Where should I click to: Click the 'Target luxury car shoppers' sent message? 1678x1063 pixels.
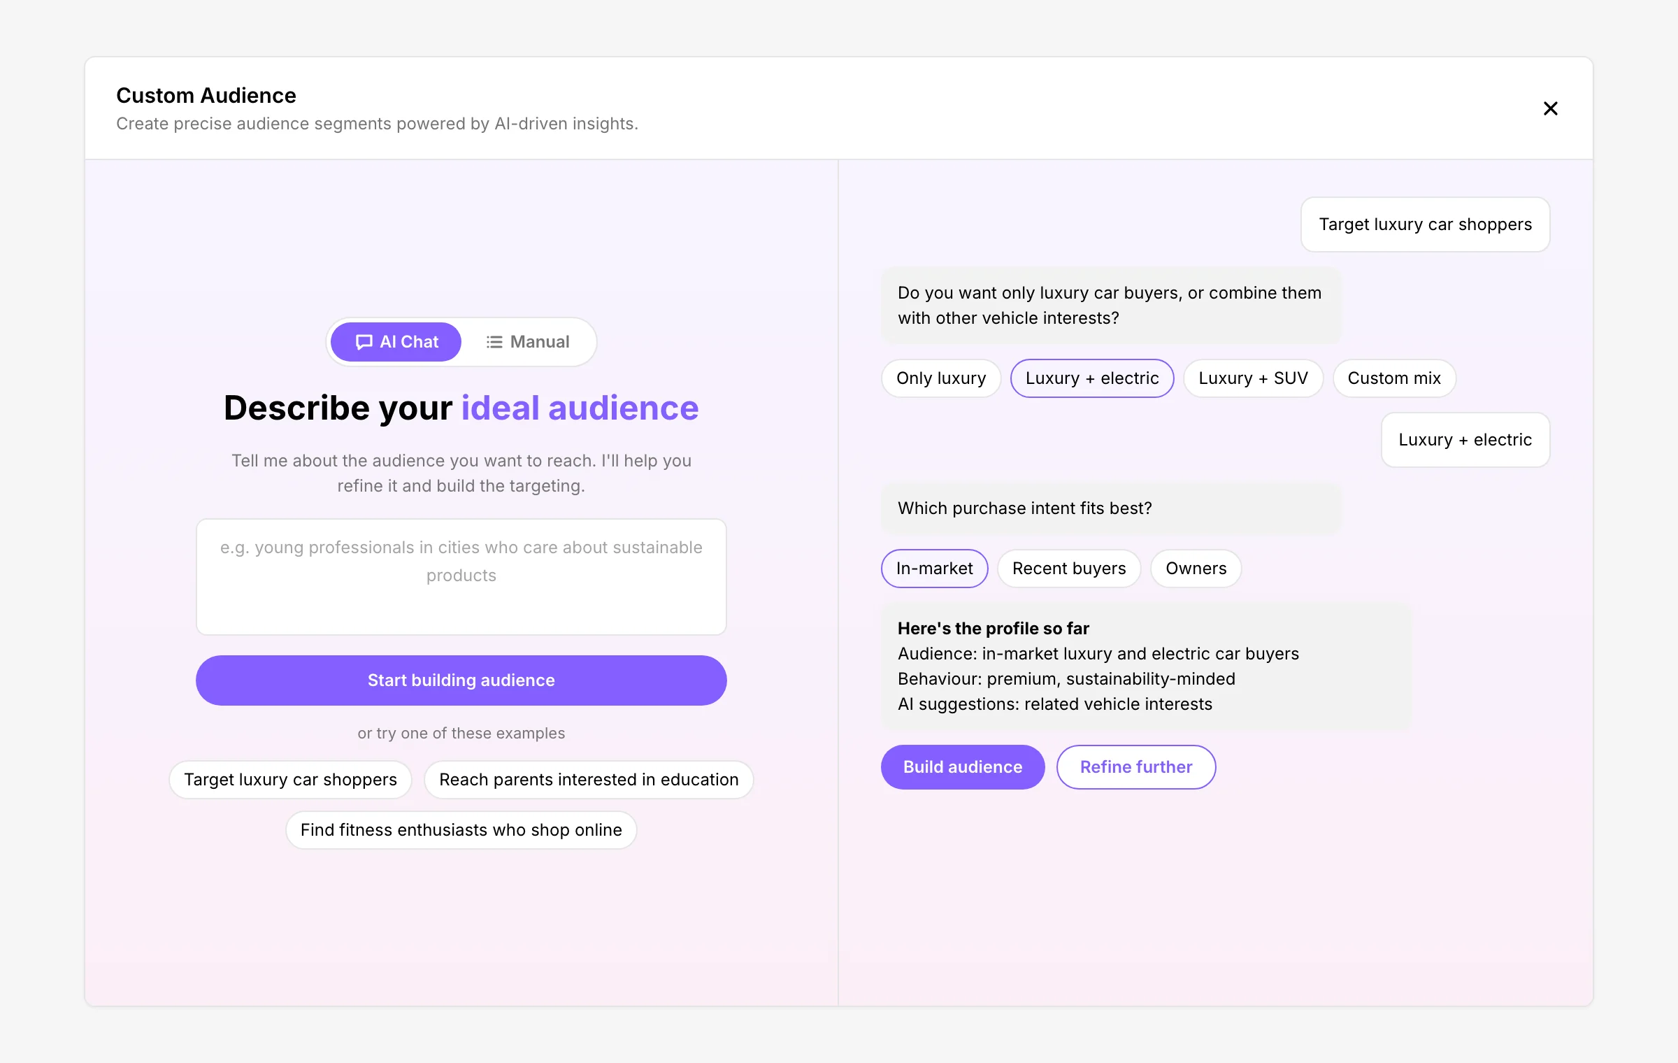pos(1426,224)
